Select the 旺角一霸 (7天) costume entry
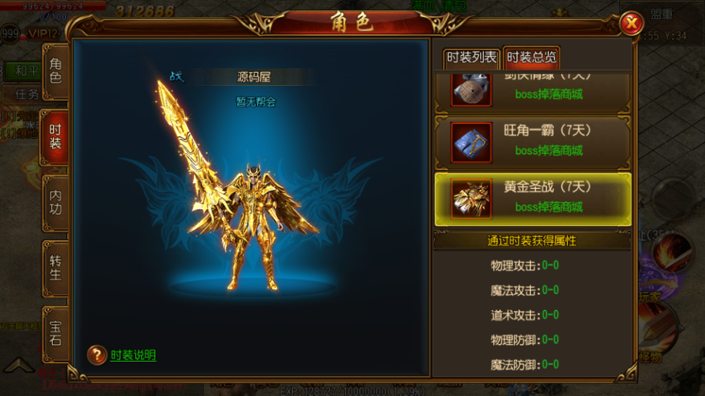Screen dimensions: 705x396 click(533, 142)
